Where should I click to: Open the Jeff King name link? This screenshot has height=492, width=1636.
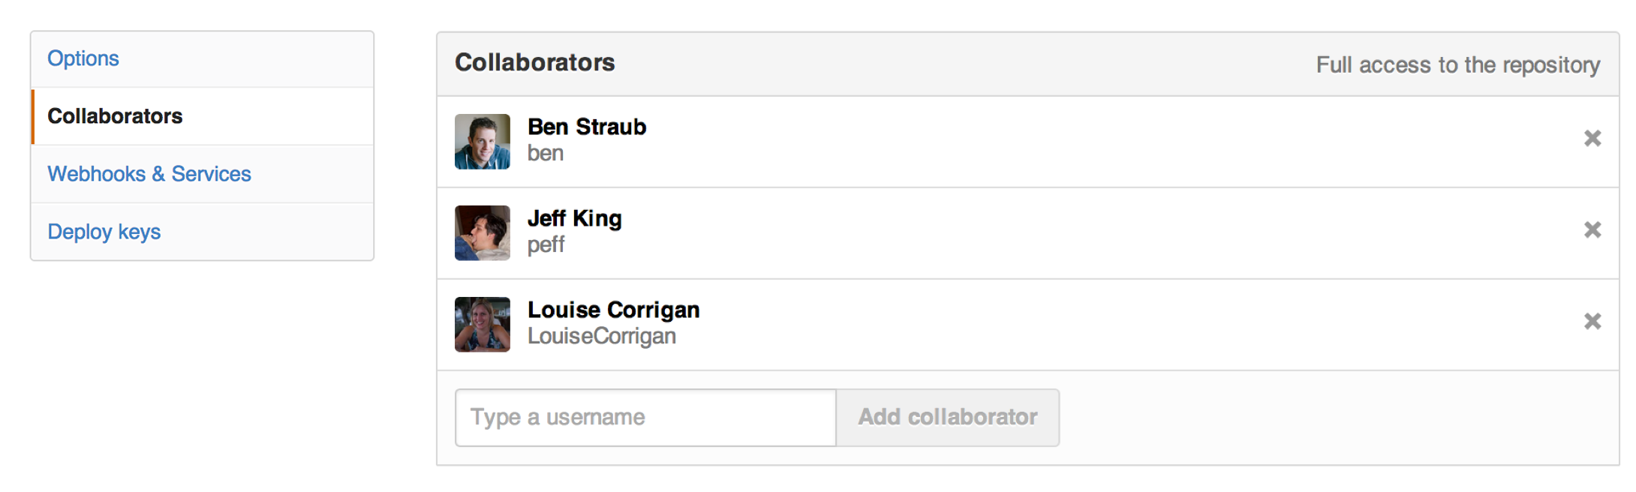point(575,218)
